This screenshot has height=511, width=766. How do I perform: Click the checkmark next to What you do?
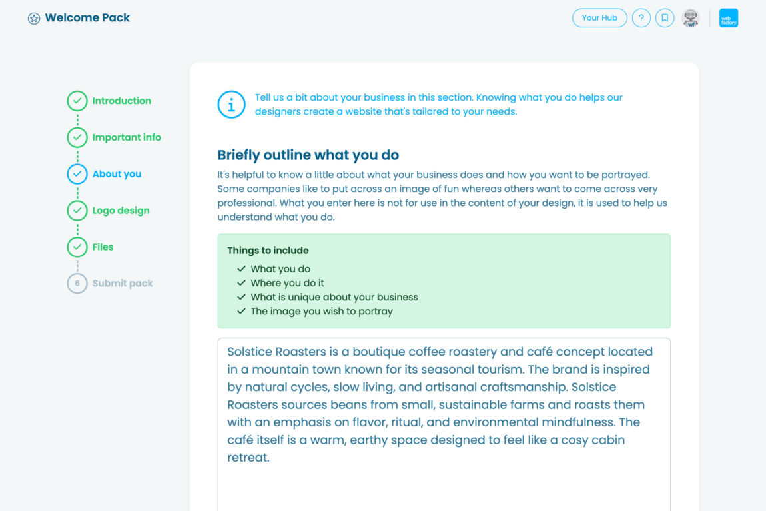tap(241, 268)
